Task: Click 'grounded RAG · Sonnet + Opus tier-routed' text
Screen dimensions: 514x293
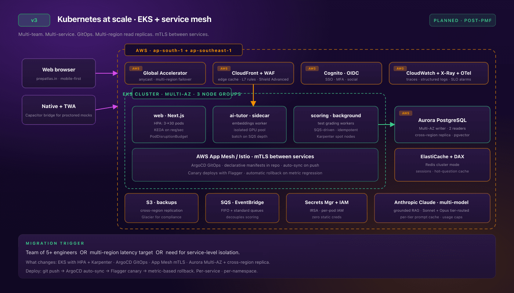Action: point(431,210)
